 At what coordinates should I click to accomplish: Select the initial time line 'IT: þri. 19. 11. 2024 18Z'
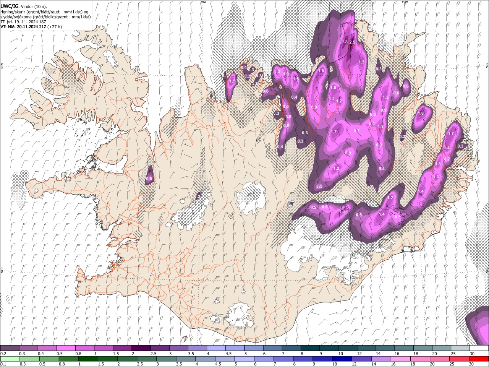(23, 22)
